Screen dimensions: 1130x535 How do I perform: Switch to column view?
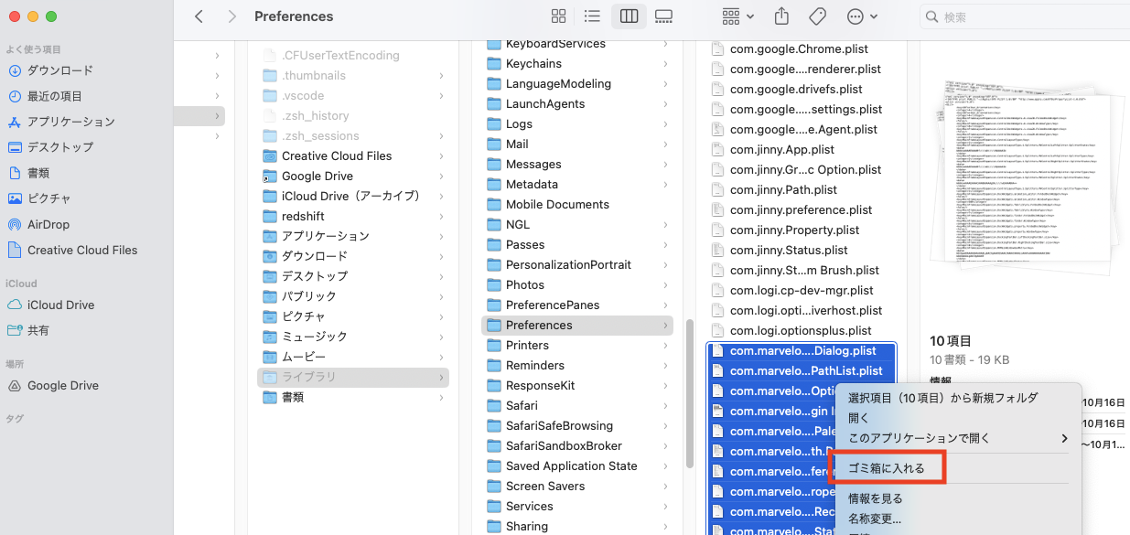click(629, 16)
